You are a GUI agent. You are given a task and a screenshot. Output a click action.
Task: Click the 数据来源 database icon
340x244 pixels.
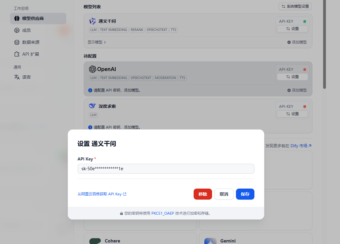click(17, 42)
